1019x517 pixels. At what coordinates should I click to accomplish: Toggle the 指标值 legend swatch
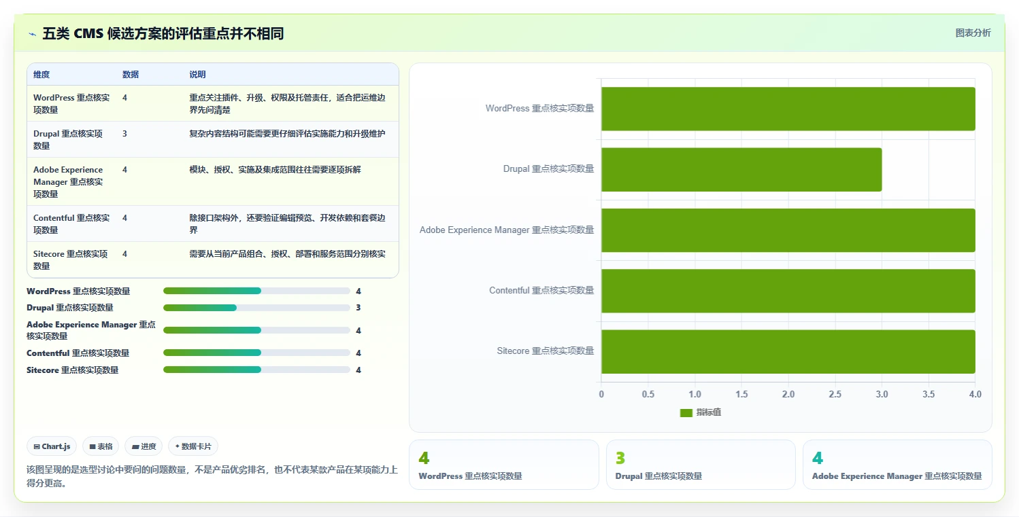pyautogui.click(x=686, y=412)
